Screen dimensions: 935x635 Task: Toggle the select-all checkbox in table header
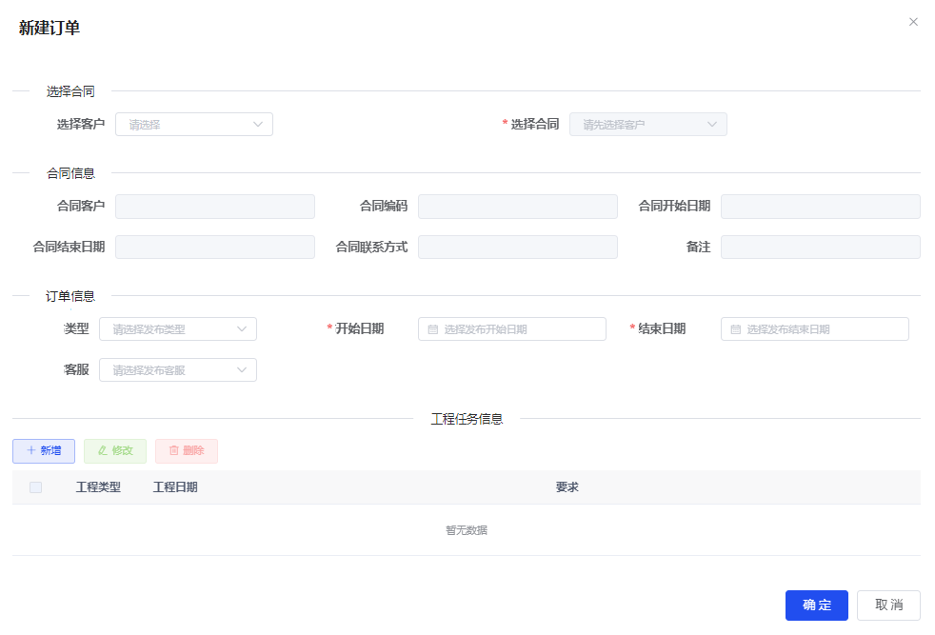pyautogui.click(x=36, y=487)
